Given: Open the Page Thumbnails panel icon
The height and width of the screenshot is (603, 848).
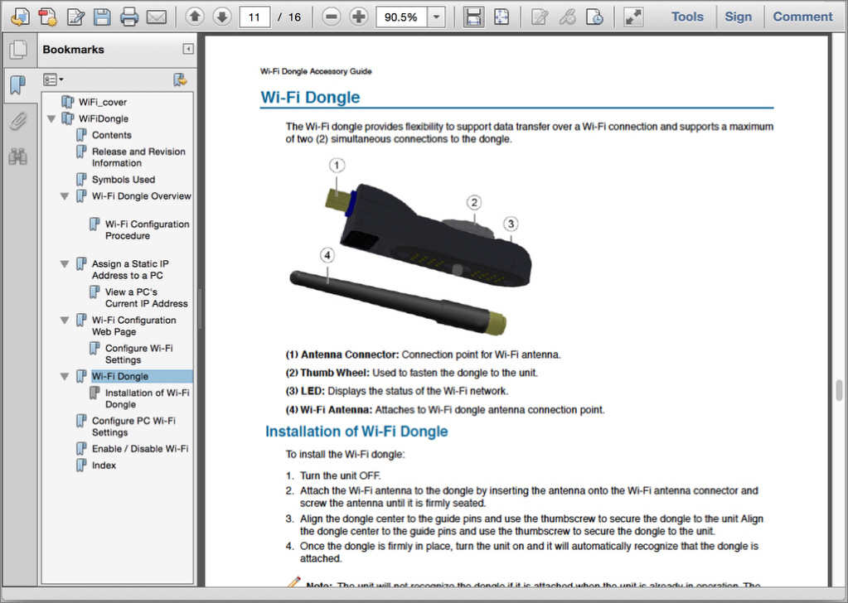Looking at the screenshot, I should click(x=17, y=51).
